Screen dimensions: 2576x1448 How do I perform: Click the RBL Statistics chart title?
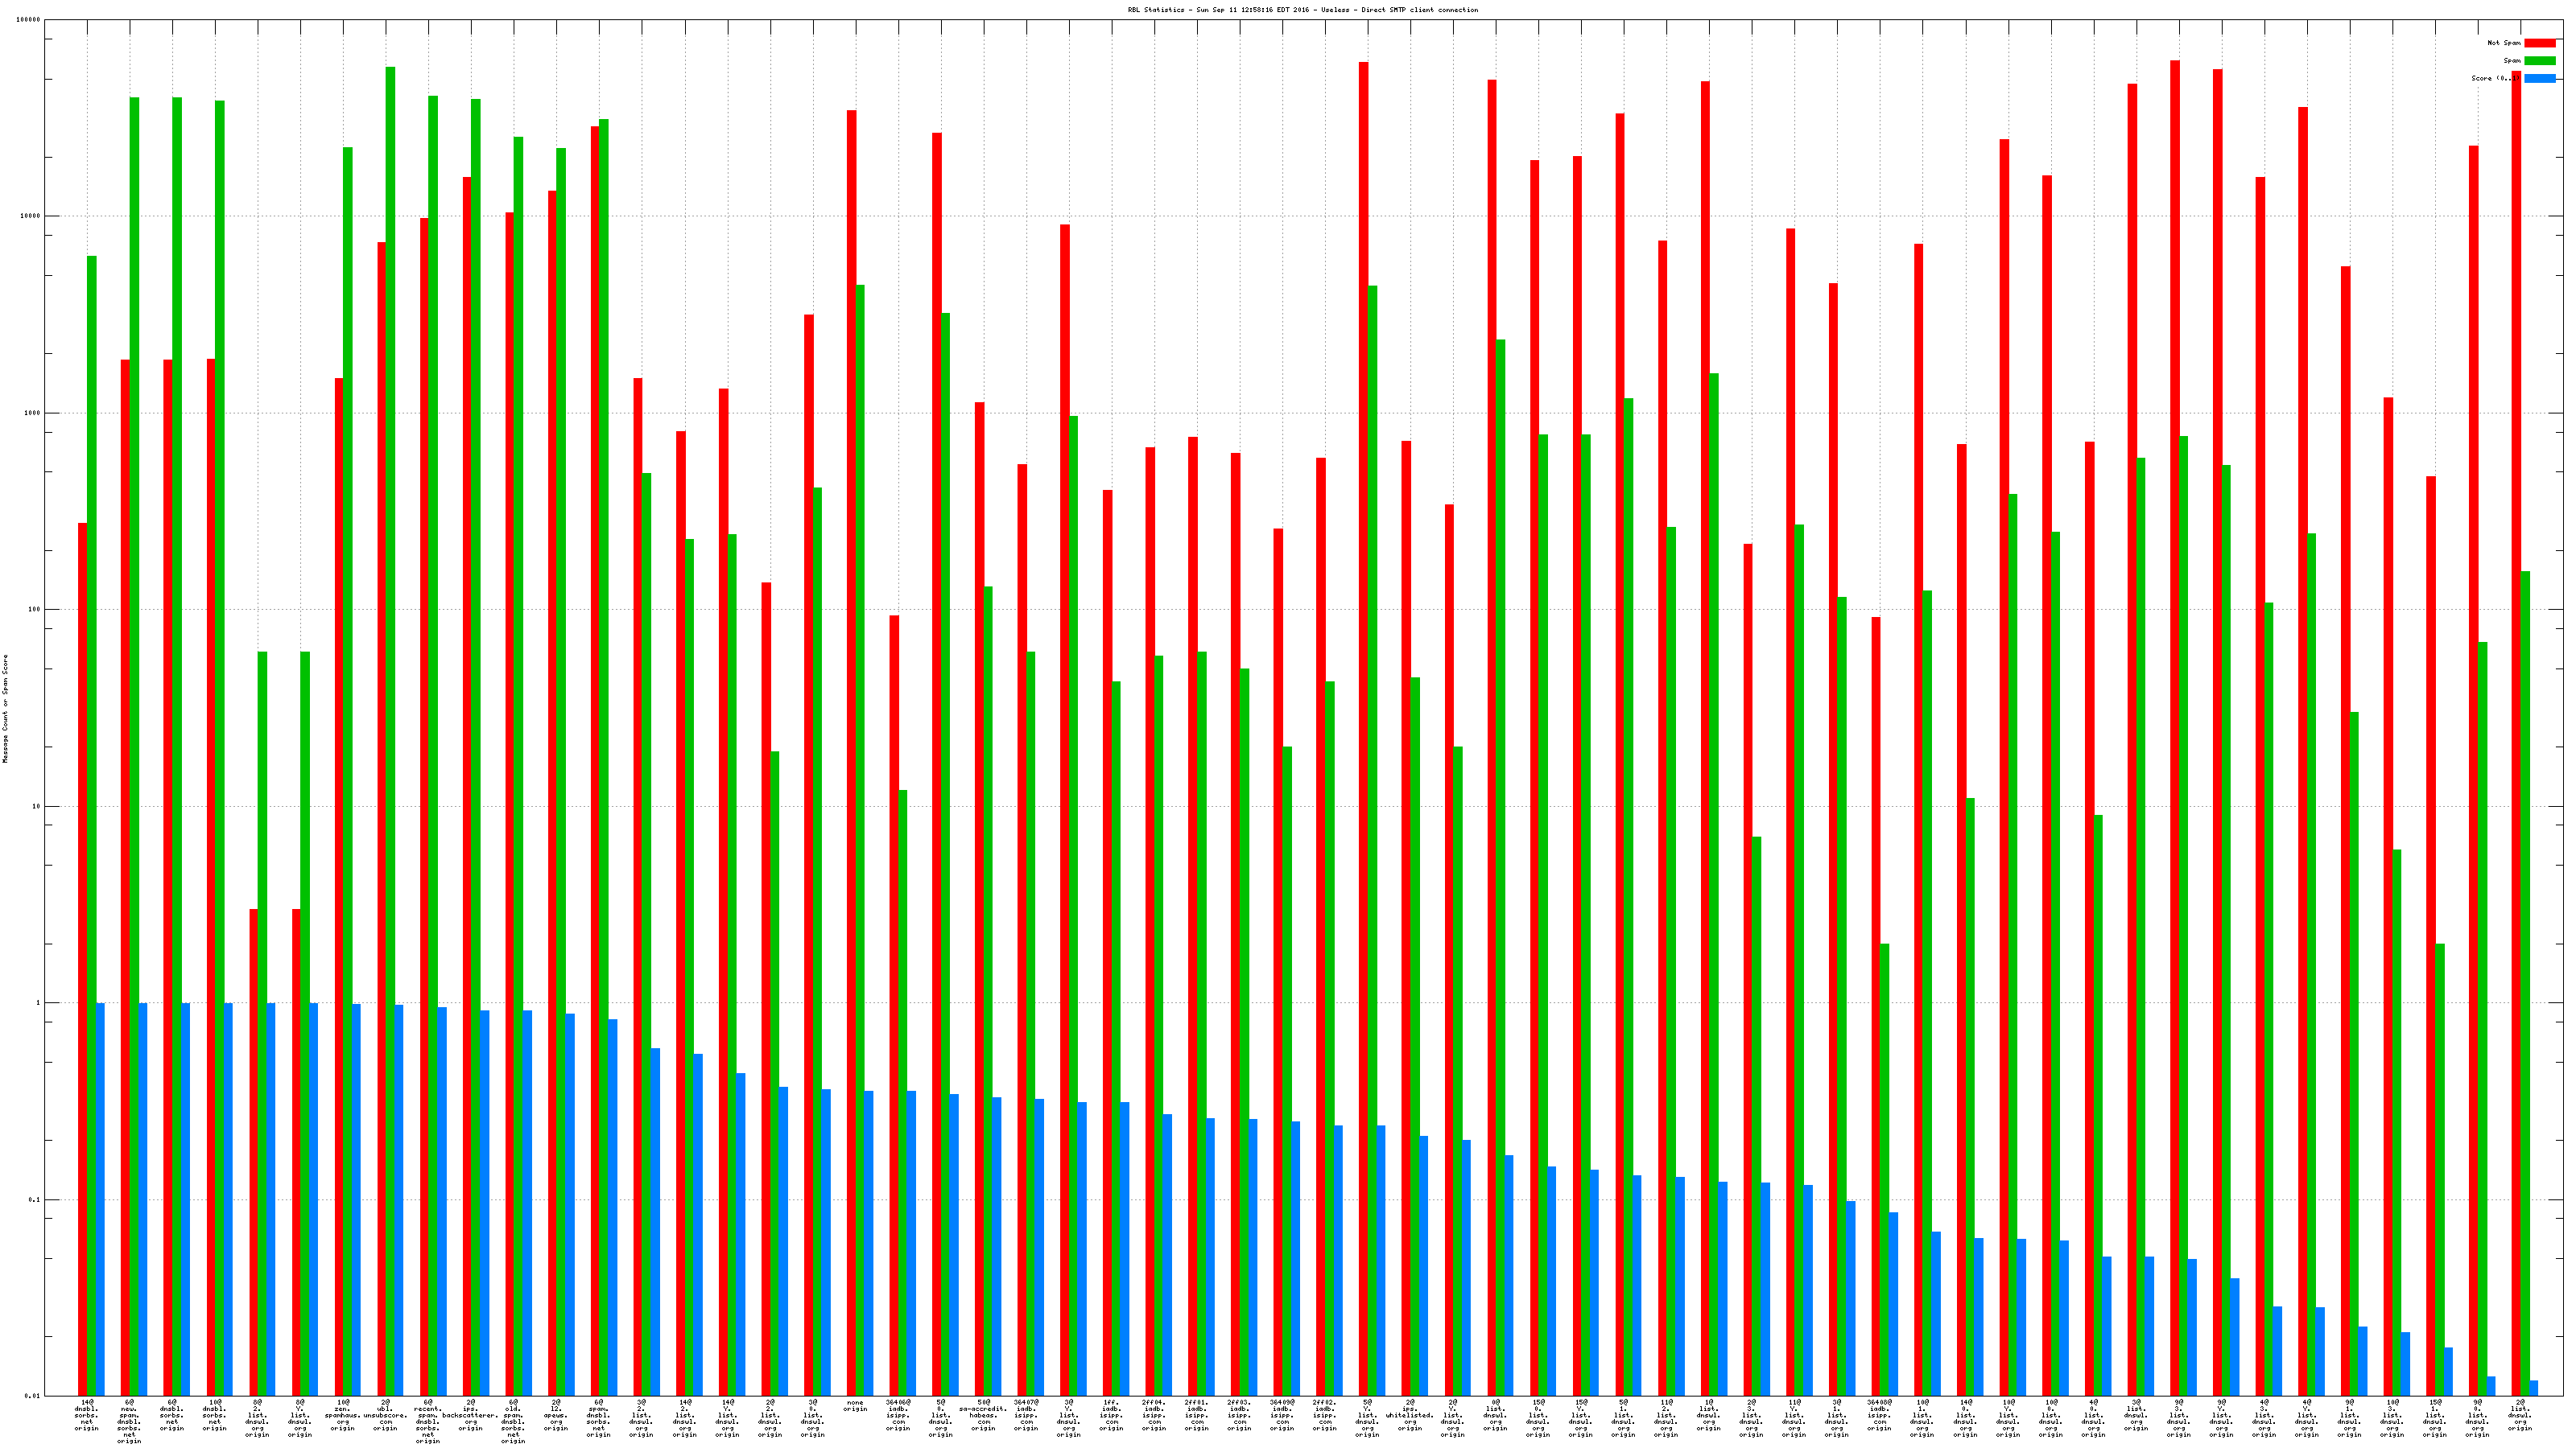click(1302, 10)
